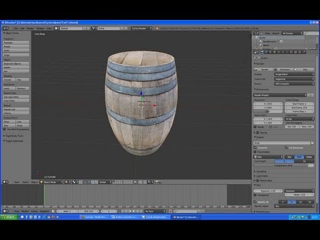Screen dimensions: 320x240
Task: Open the Render properties tab
Action: pyautogui.click(x=262, y=52)
